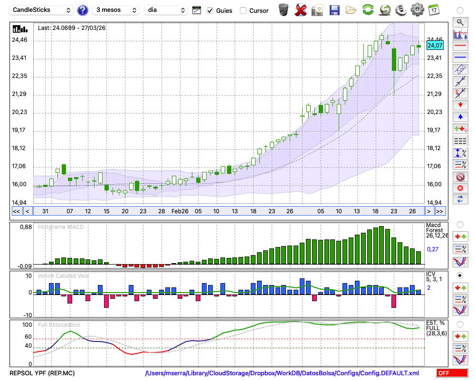Enable the Cursor checkbox
Viewport: 475px width, 380px height.
point(243,10)
